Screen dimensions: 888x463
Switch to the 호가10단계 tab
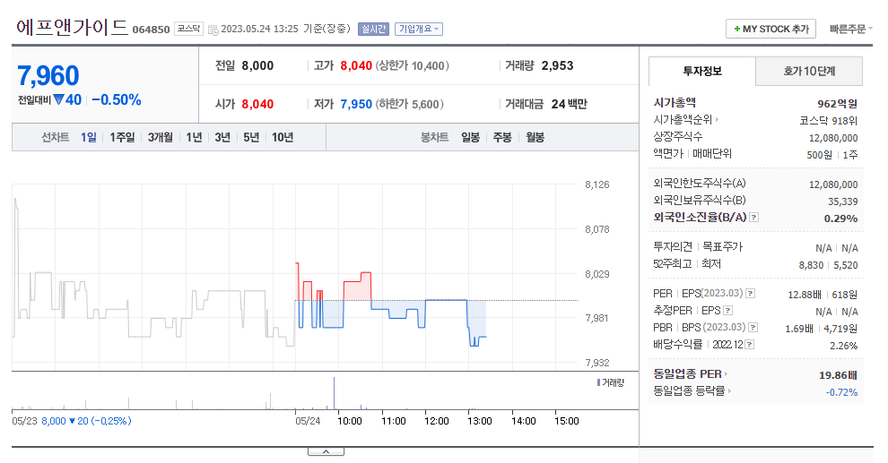pos(809,72)
